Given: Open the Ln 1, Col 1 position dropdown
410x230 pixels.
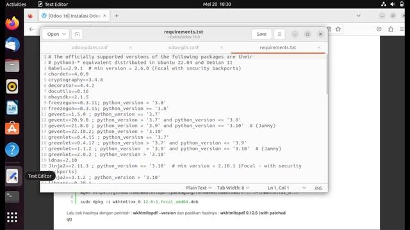Looking at the screenshot, I should [286, 188].
